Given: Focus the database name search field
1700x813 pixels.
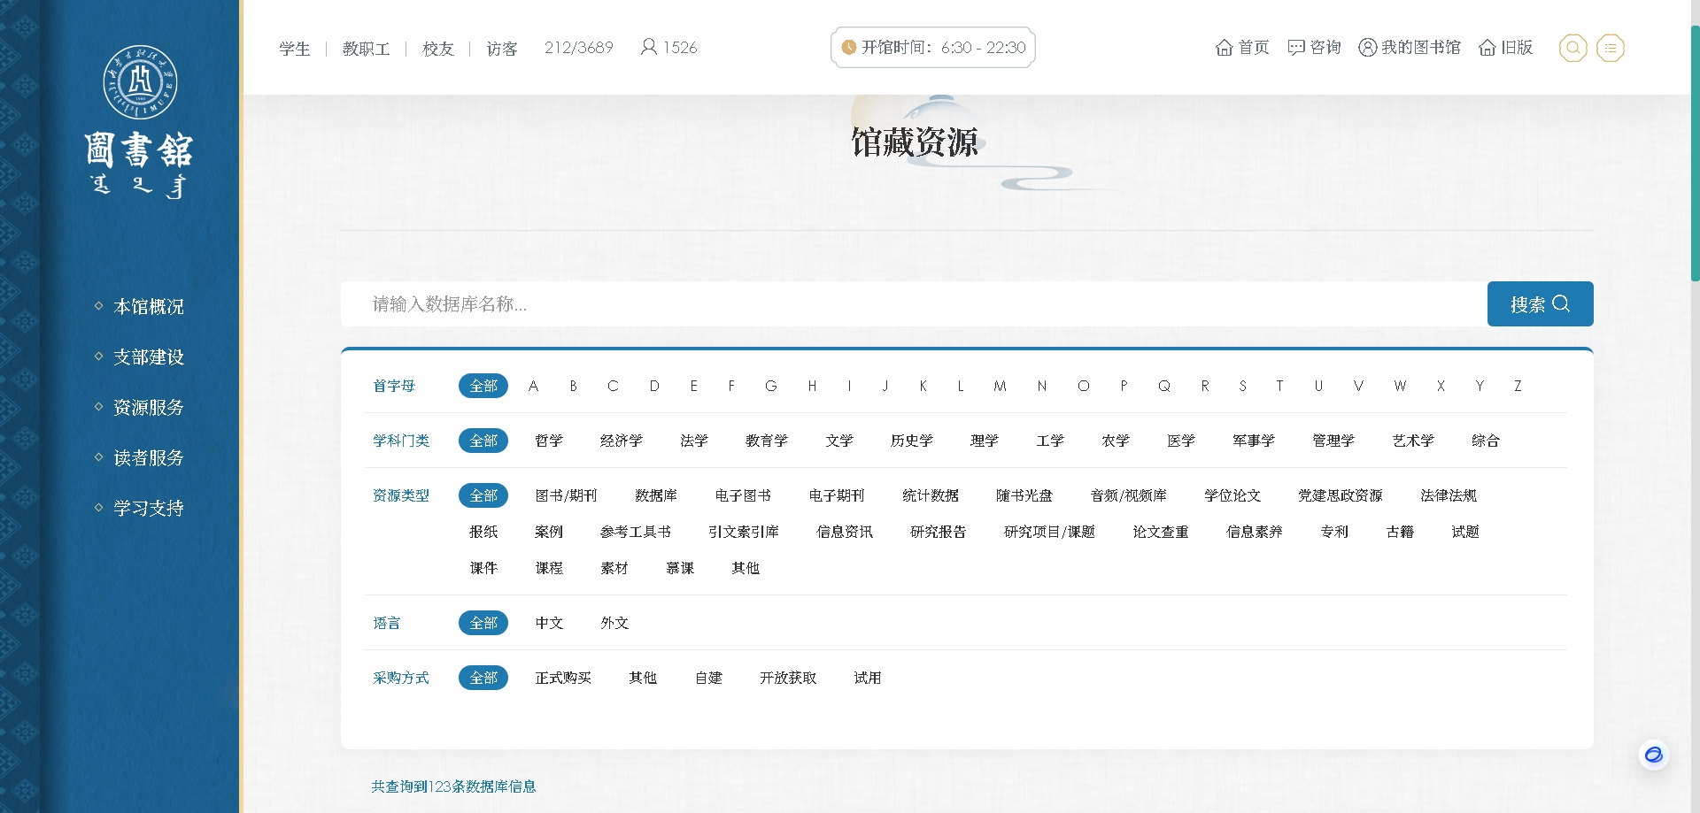Looking at the screenshot, I should (x=912, y=304).
